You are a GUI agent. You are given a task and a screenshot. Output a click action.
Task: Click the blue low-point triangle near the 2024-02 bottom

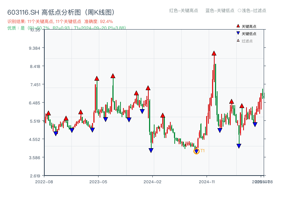tap(150, 150)
